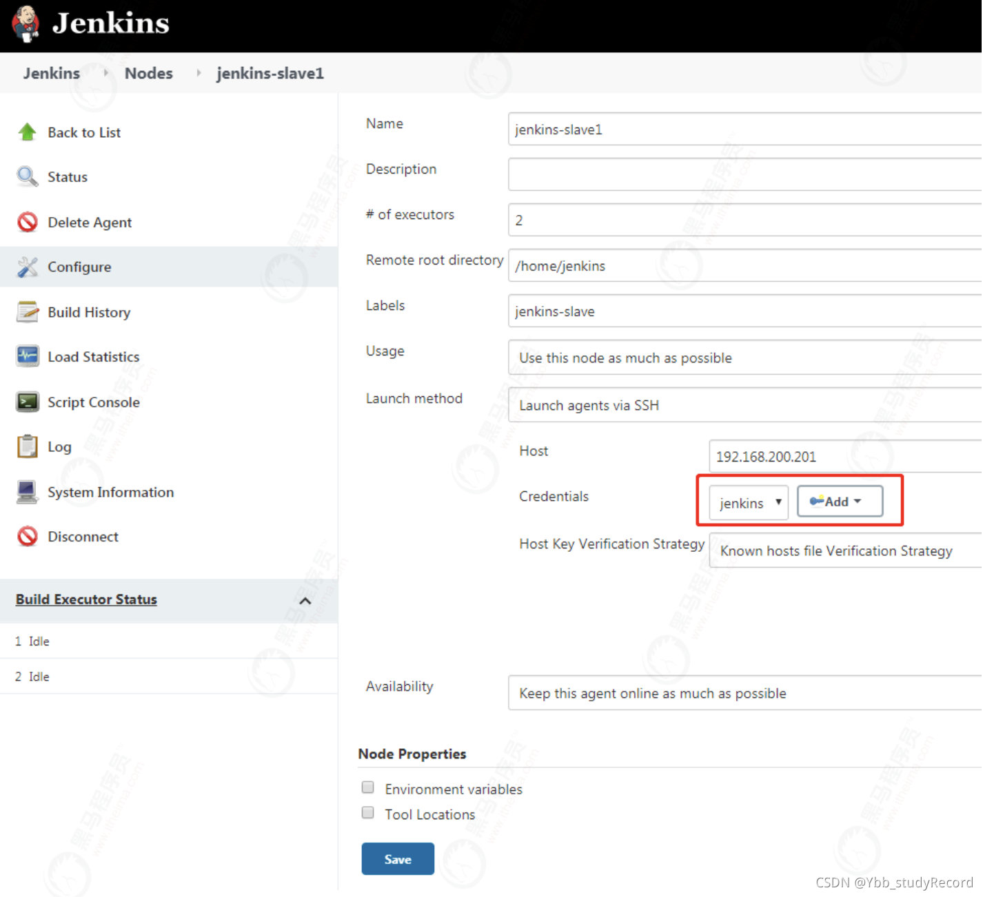Open the Back to List link
This screenshot has width=983, height=897.
click(x=84, y=132)
